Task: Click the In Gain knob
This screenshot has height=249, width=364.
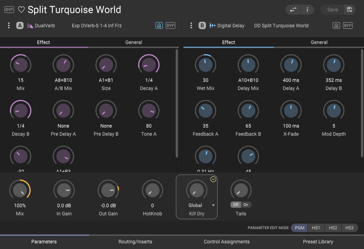Action: [x=64, y=190]
